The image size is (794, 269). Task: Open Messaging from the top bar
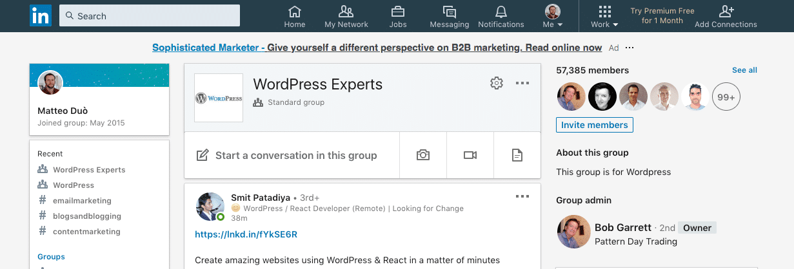pos(449,17)
